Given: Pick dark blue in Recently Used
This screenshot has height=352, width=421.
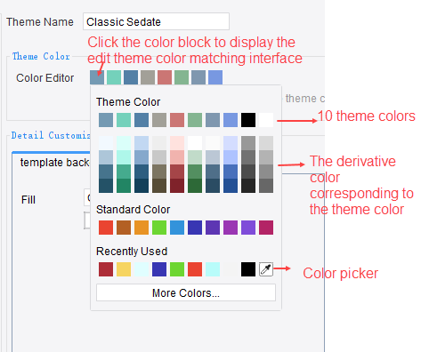Looking at the screenshot, I should coord(159,269).
